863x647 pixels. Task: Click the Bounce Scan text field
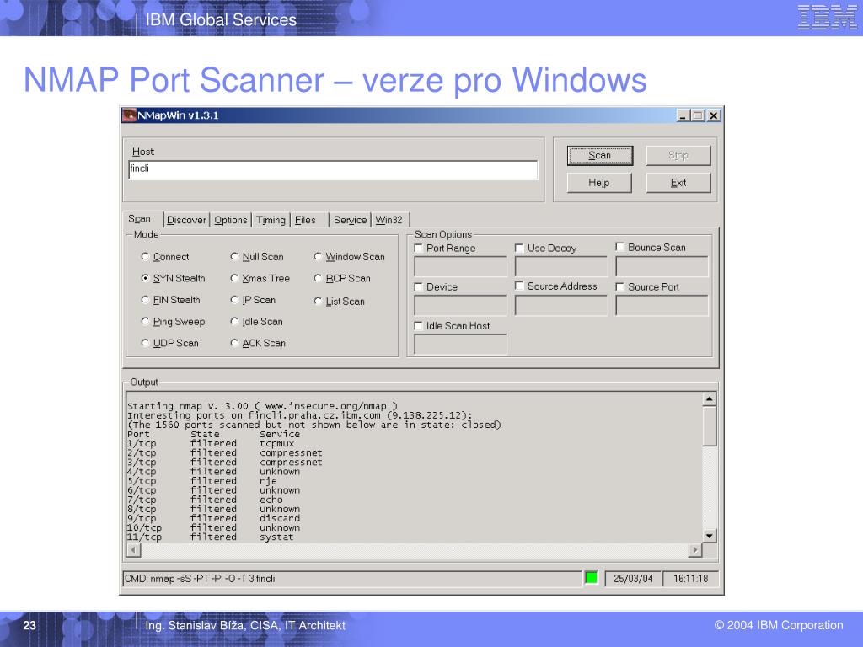662,266
